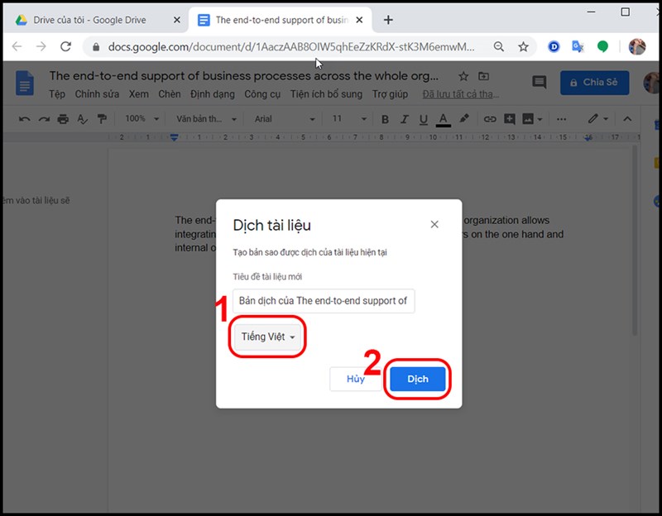Toggle Bold formatting
662x516 pixels.
[x=383, y=119]
